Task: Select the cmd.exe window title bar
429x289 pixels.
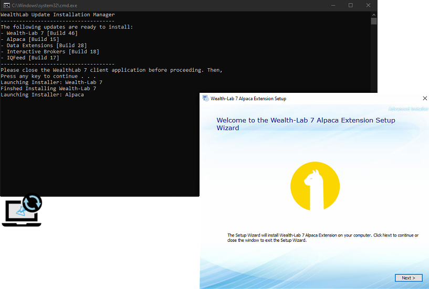Action: click(x=158, y=5)
